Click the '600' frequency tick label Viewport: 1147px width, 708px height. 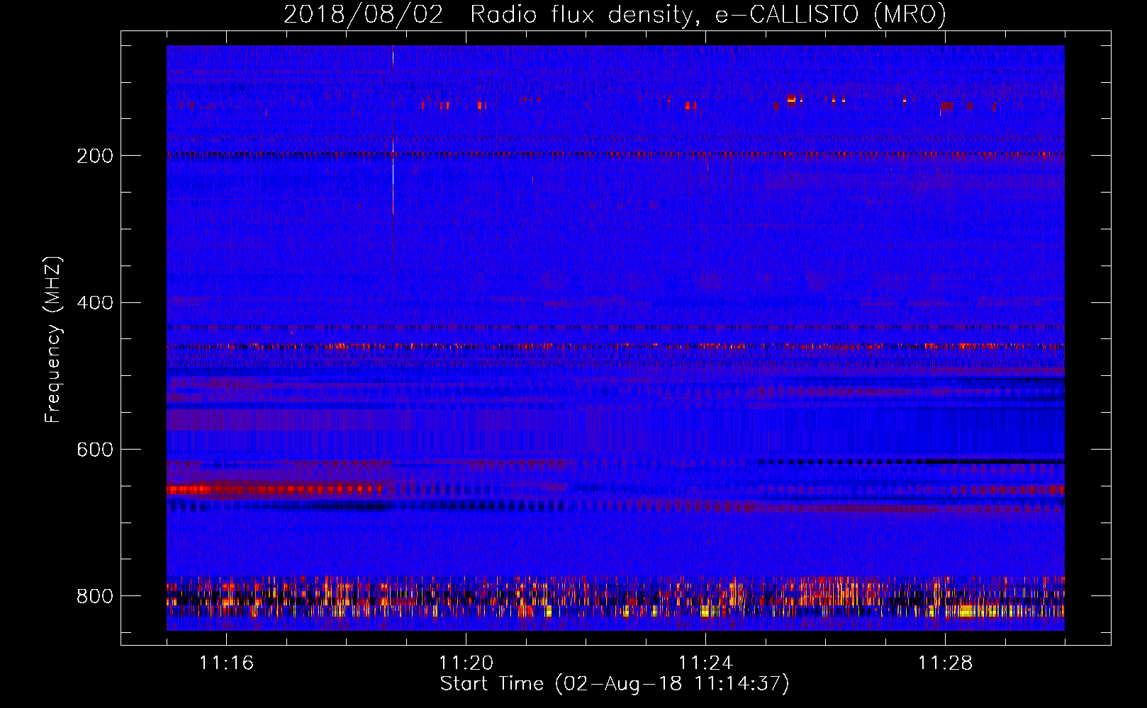[95, 450]
